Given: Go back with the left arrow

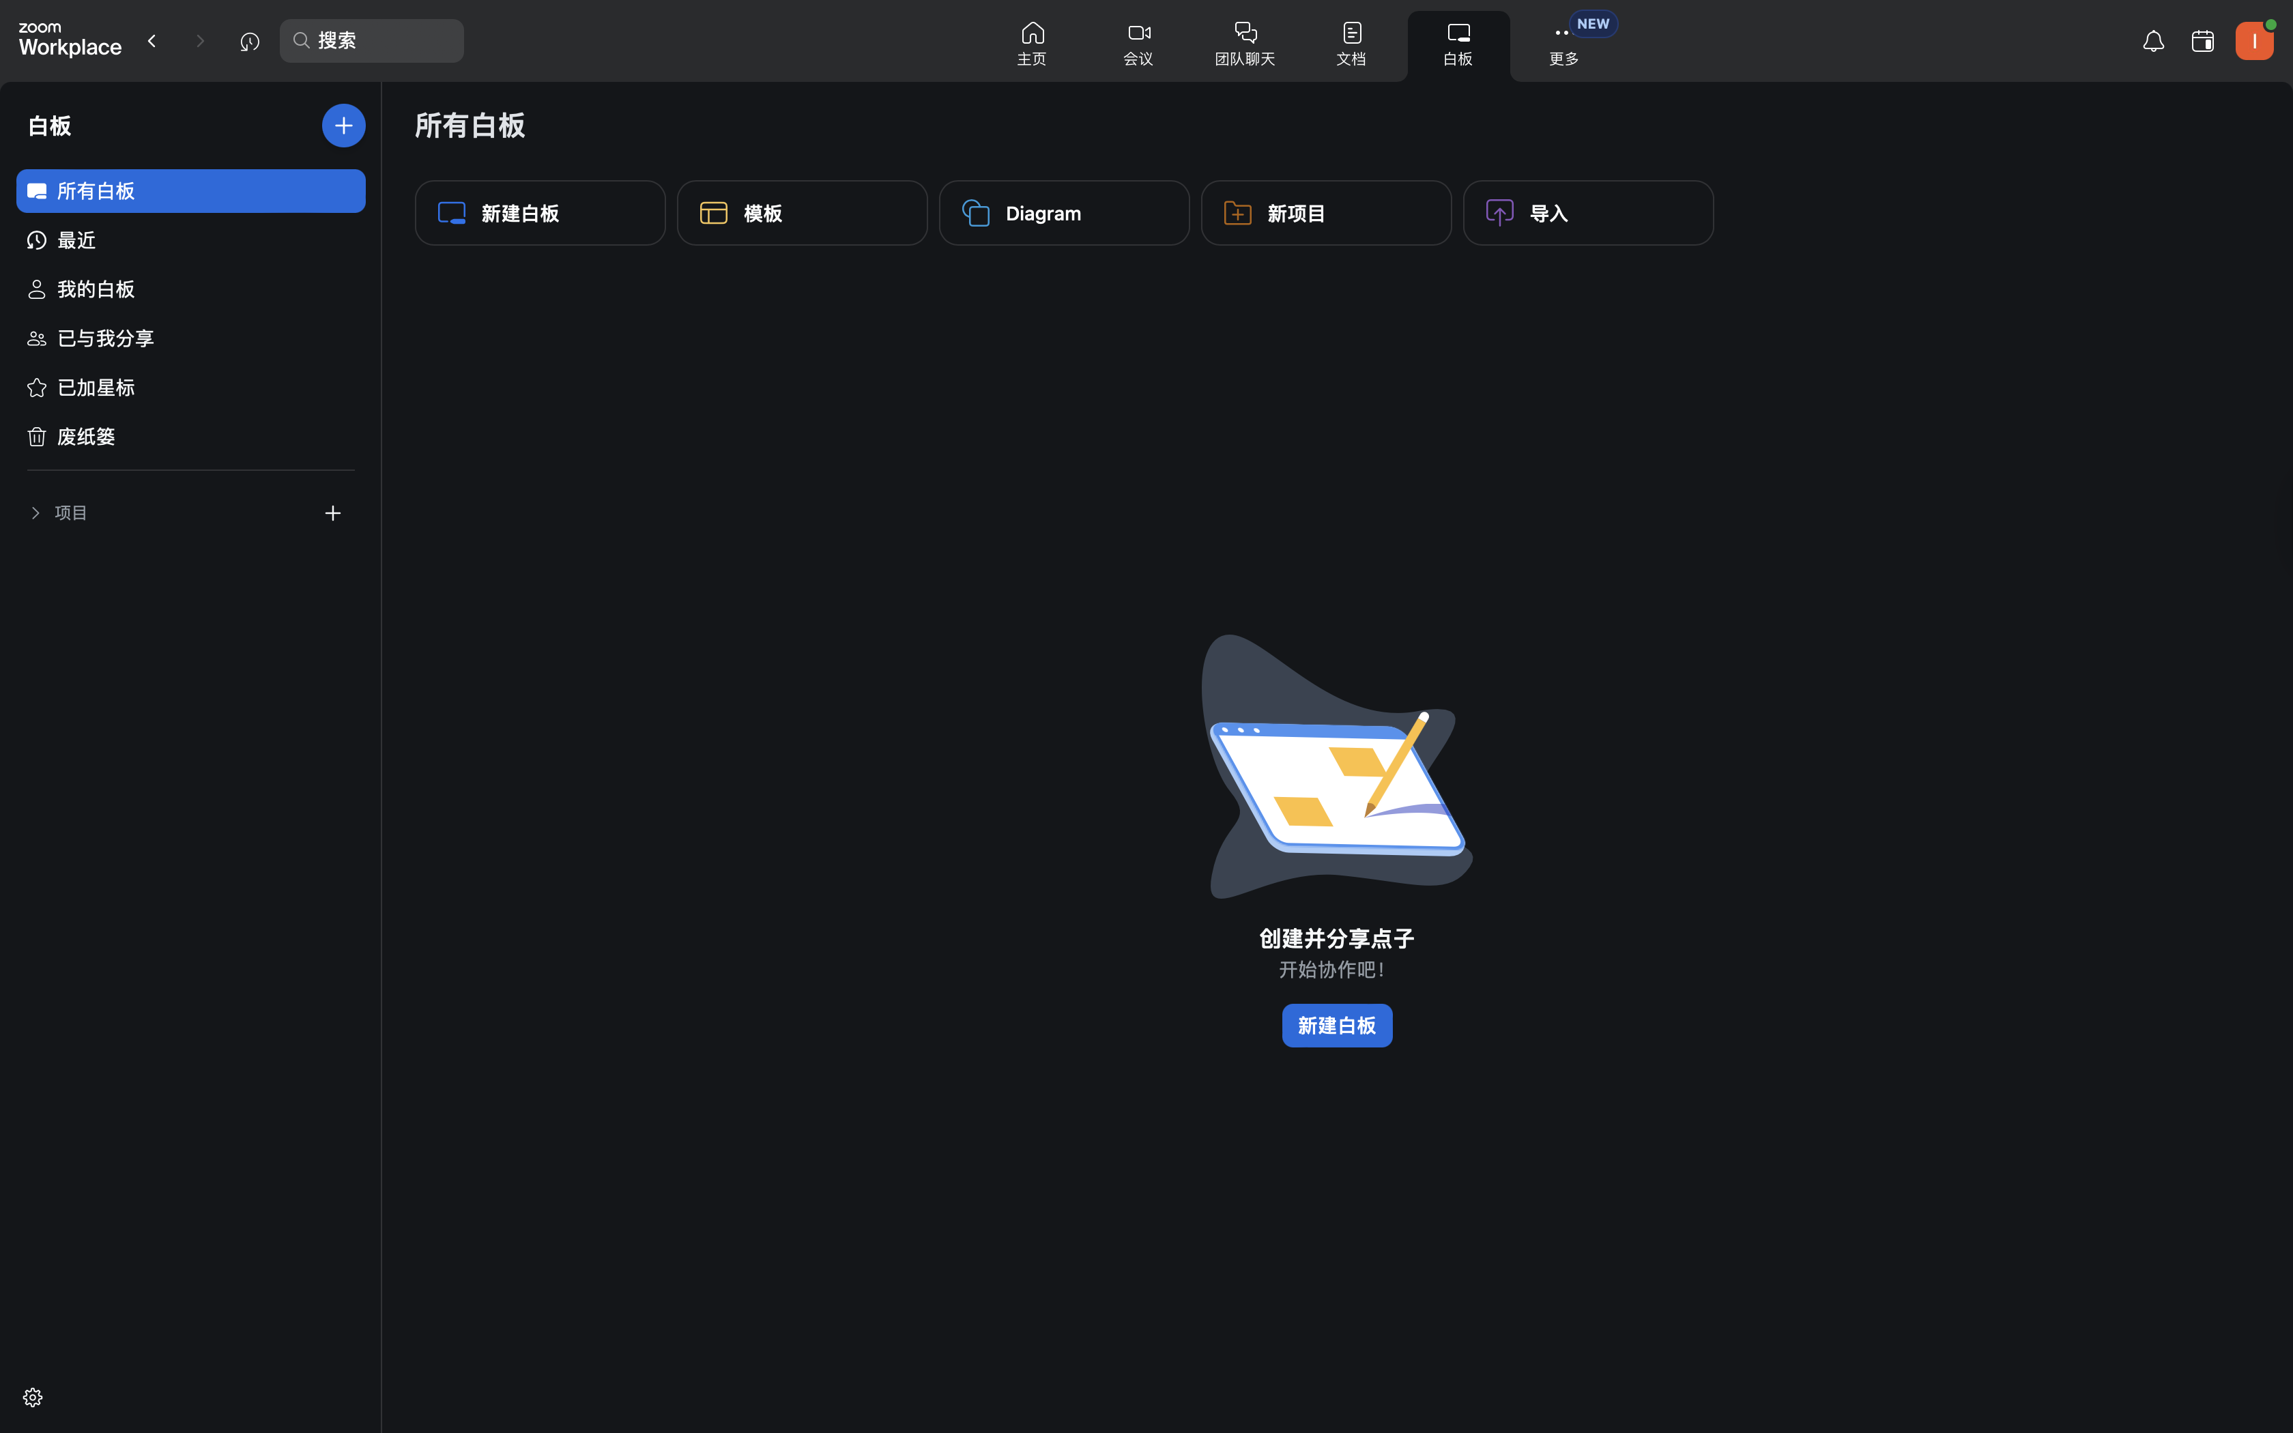Looking at the screenshot, I should [x=152, y=41].
